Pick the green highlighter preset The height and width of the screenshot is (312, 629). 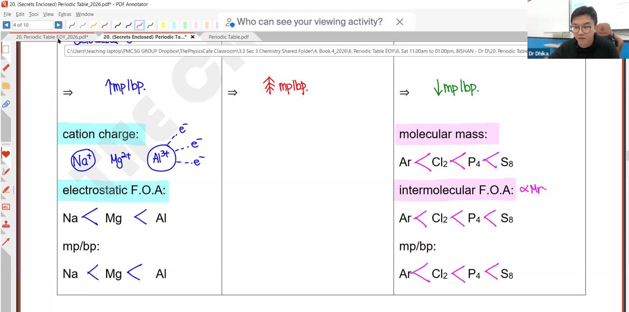coord(185,25)
